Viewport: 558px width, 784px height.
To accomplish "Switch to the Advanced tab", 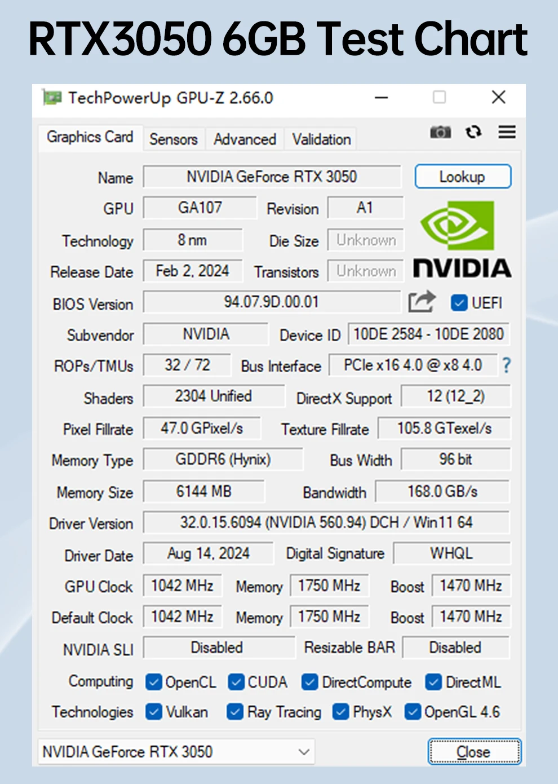I will 245,139.
